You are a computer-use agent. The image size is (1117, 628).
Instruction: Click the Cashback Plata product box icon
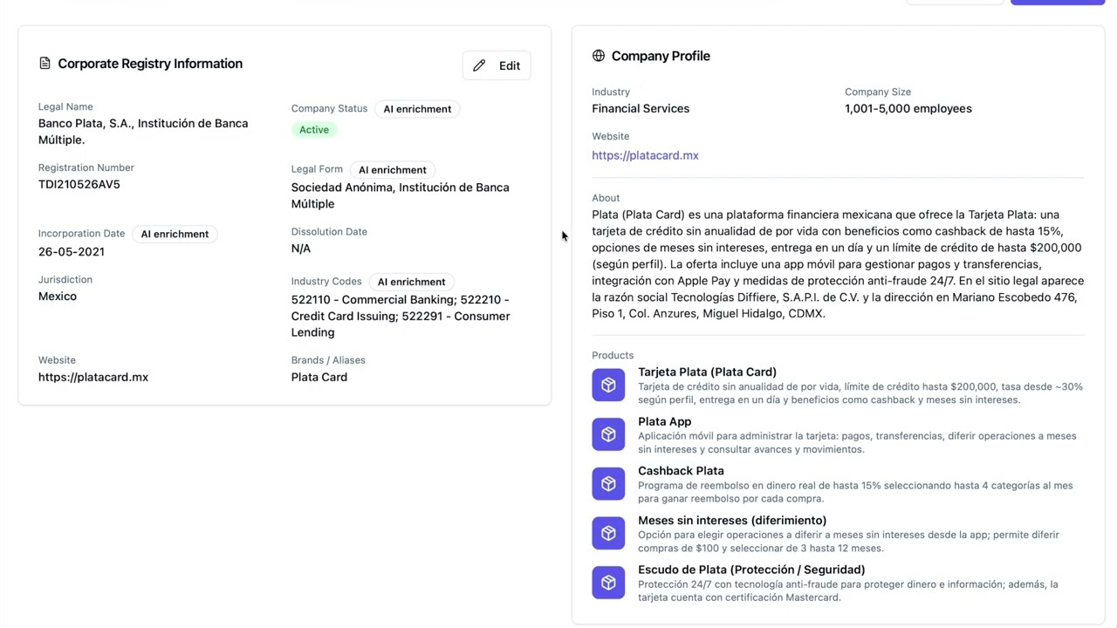pos(608,484)
